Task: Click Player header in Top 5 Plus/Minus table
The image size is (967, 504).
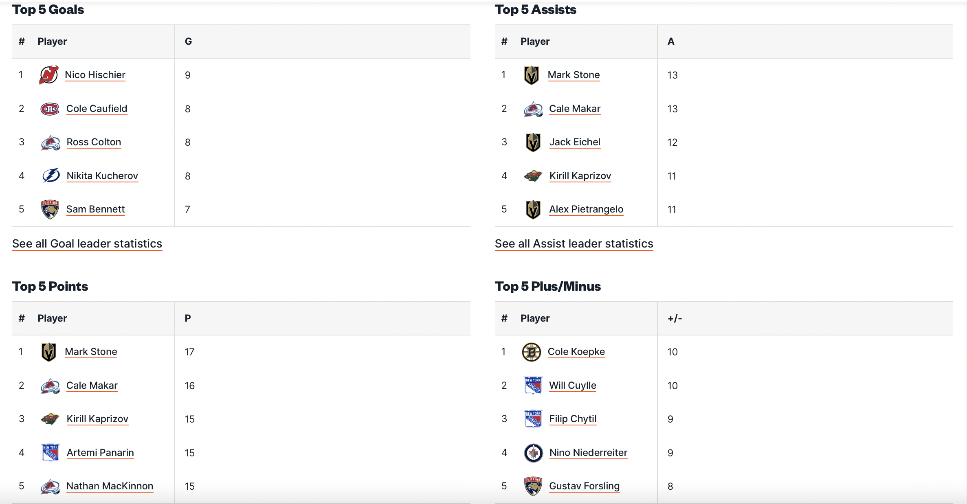Action: 535,318
